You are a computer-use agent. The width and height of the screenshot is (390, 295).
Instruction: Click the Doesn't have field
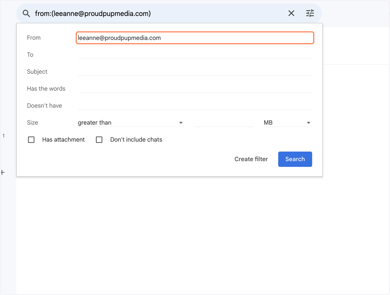tap(195, 105)
